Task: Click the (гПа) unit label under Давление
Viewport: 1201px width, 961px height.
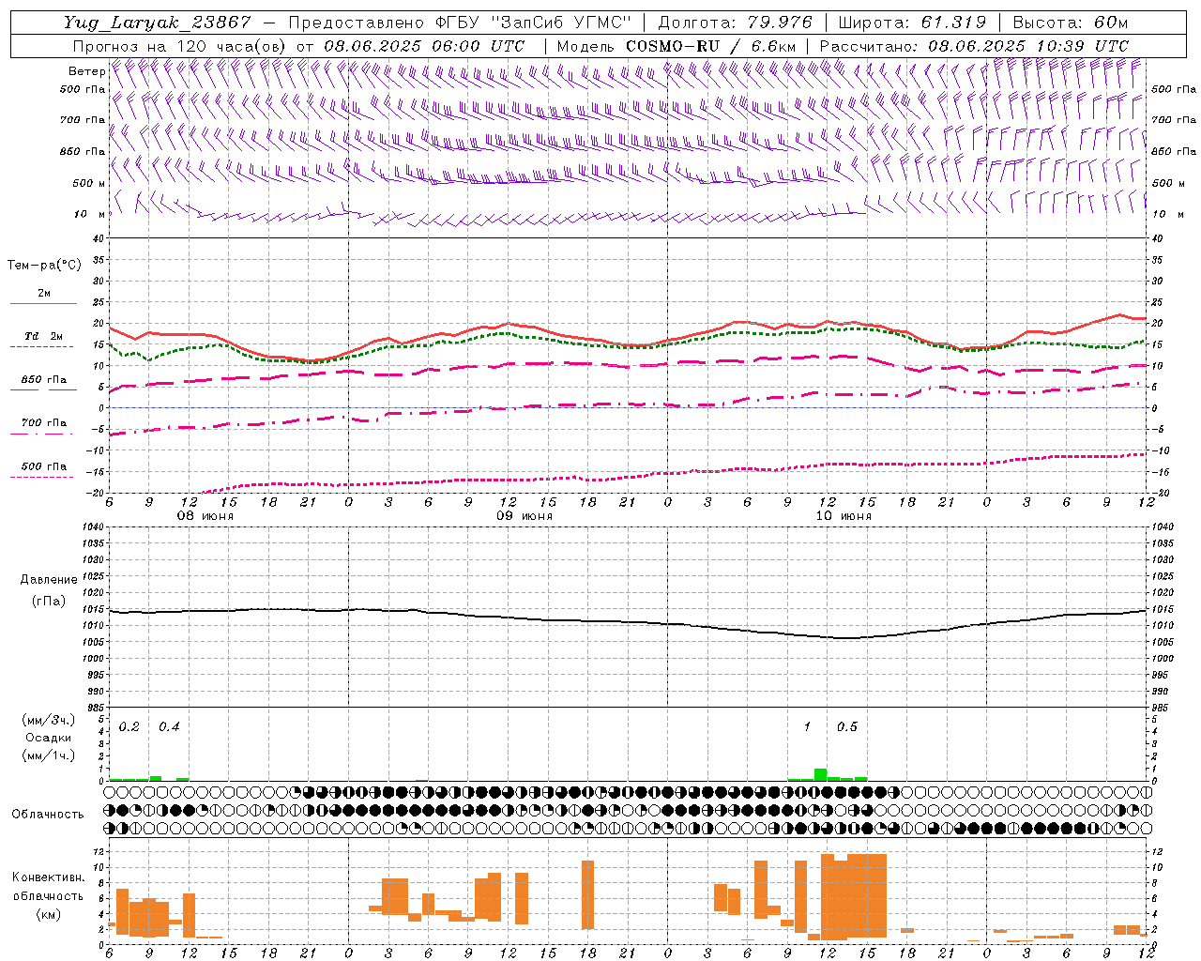Action: [49, 602]
